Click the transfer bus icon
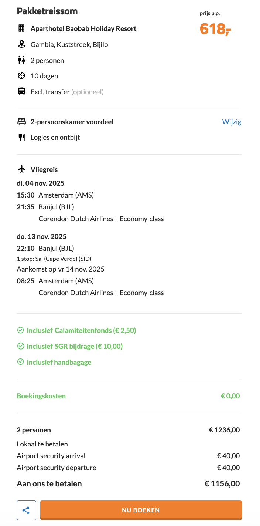The width and height of the screenshot is (260, 526). 22,92
